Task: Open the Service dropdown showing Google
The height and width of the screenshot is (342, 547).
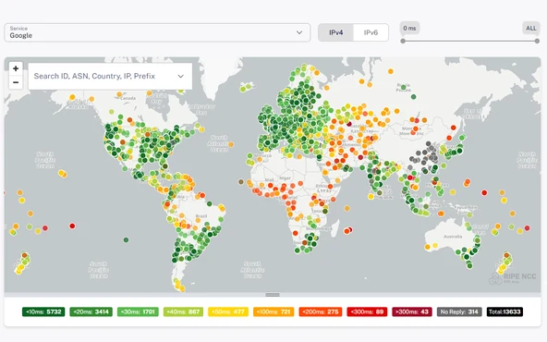Action: 157,32
